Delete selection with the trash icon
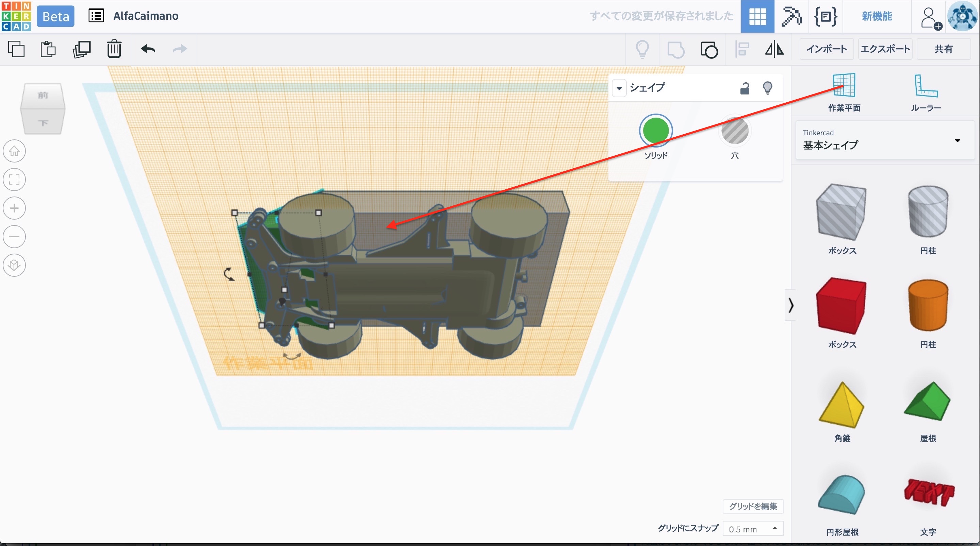This screenshot has height=546, width=980. tap(114, 49)
